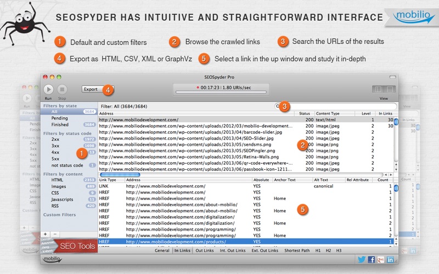Open the Facebook share icon
The height and width of the screenshot is (274, 439).
[x=372, y=259]
